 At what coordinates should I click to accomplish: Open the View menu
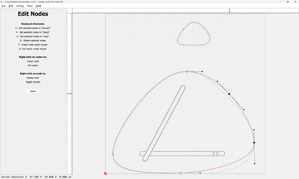(x=30, y=6)
